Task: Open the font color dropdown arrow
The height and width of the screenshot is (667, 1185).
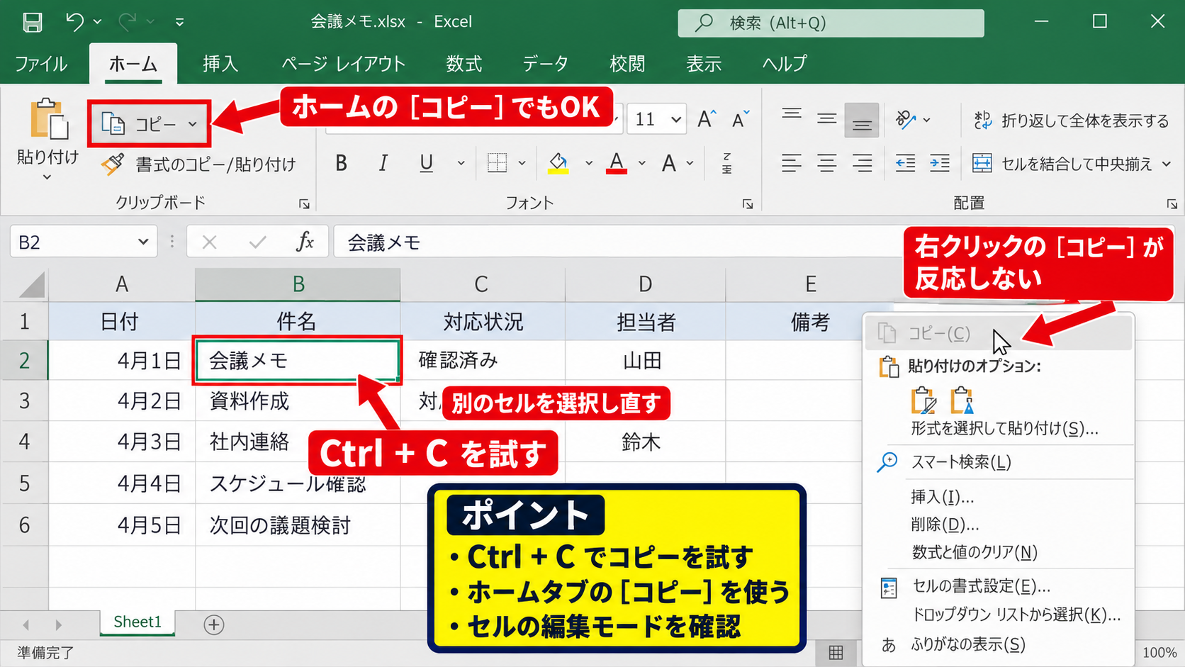Action: coord(642,164)
